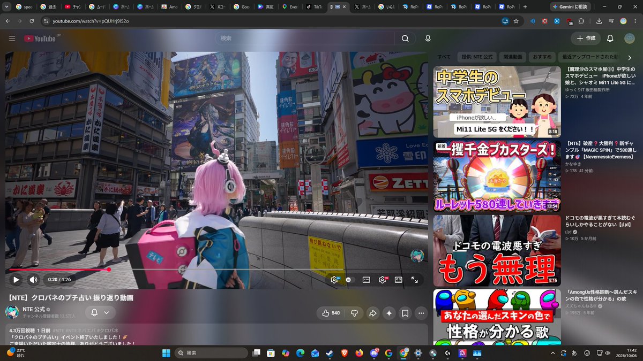Image resolution: width=643 pixels, height=361 pixels.
Task: Expand the subscription notification bell dropdown
Action: [100, 313]
